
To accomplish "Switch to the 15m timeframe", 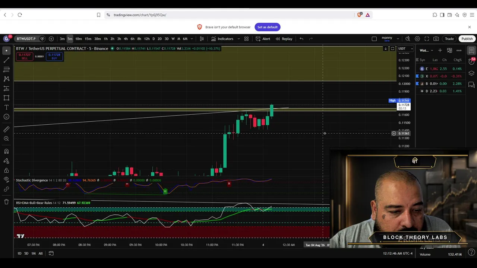I will (88, 39).
